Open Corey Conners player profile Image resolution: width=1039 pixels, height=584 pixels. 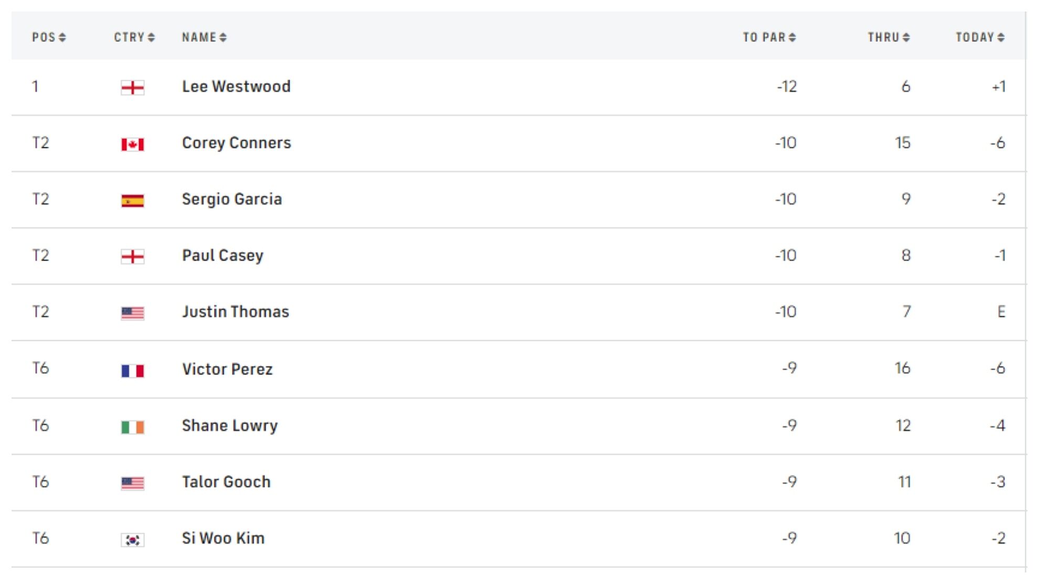236,143
